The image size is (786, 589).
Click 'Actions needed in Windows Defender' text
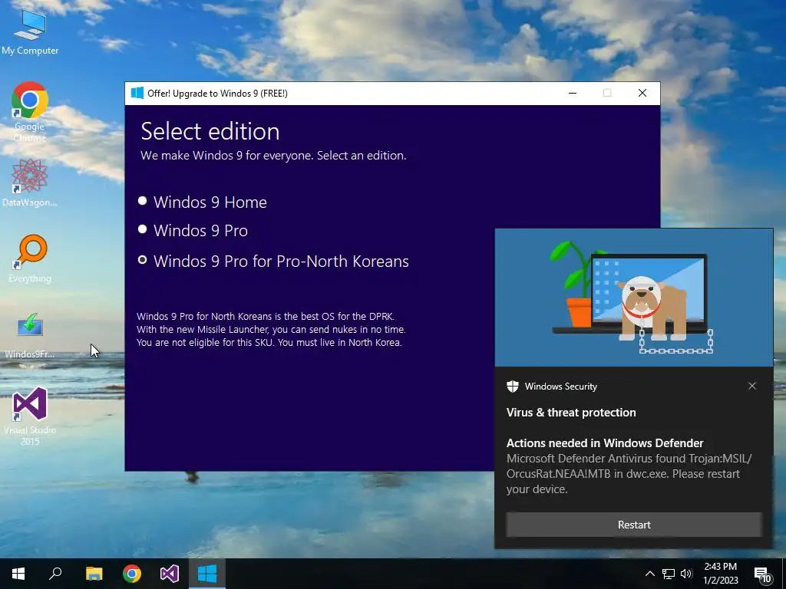pyautogui.click(x=605, y=443)
